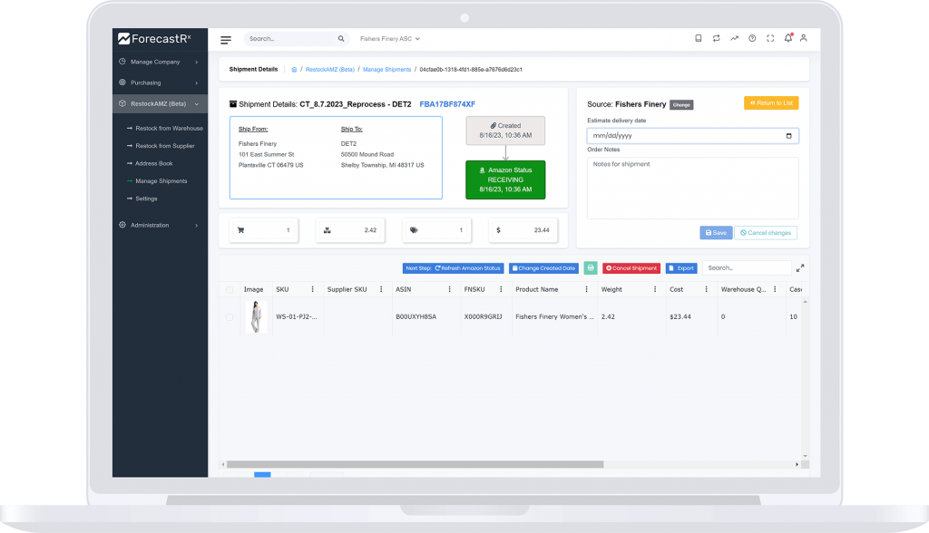The width and height of the screenshot is (929, 533).
Task: Go to Restock from Supplier in the sidebar
Action: point(164,146)
